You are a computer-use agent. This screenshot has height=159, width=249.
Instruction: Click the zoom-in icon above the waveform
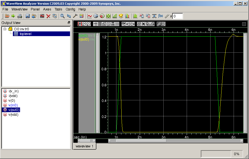tap(80, 24)
